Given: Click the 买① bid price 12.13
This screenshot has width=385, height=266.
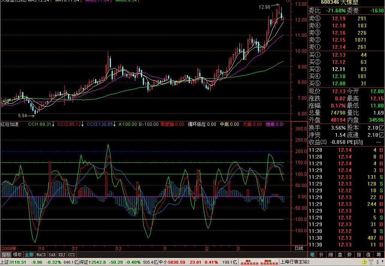Looking at the screenshot, I should pos(339,55).
